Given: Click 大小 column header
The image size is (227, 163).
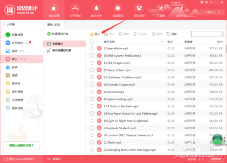Looking at the screenshot, I should (220, 42).
